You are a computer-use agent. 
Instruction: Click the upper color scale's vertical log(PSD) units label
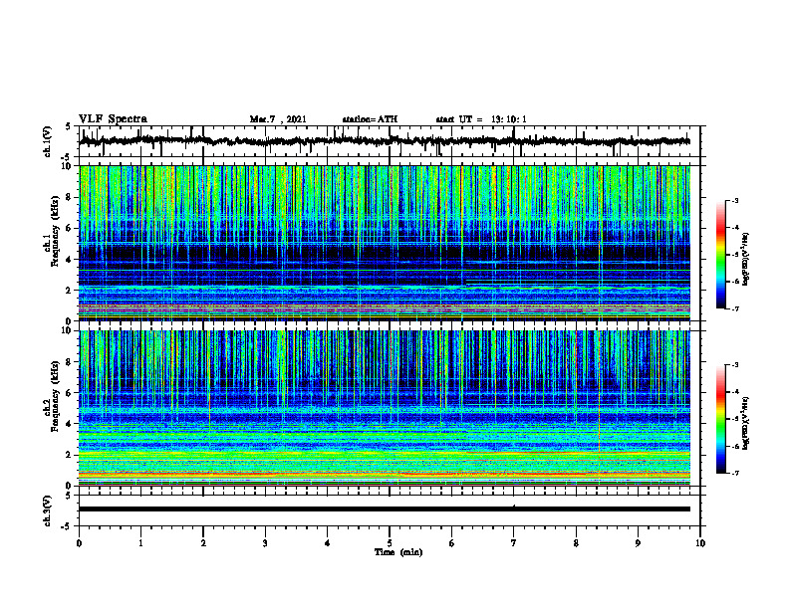coord(746,259)
